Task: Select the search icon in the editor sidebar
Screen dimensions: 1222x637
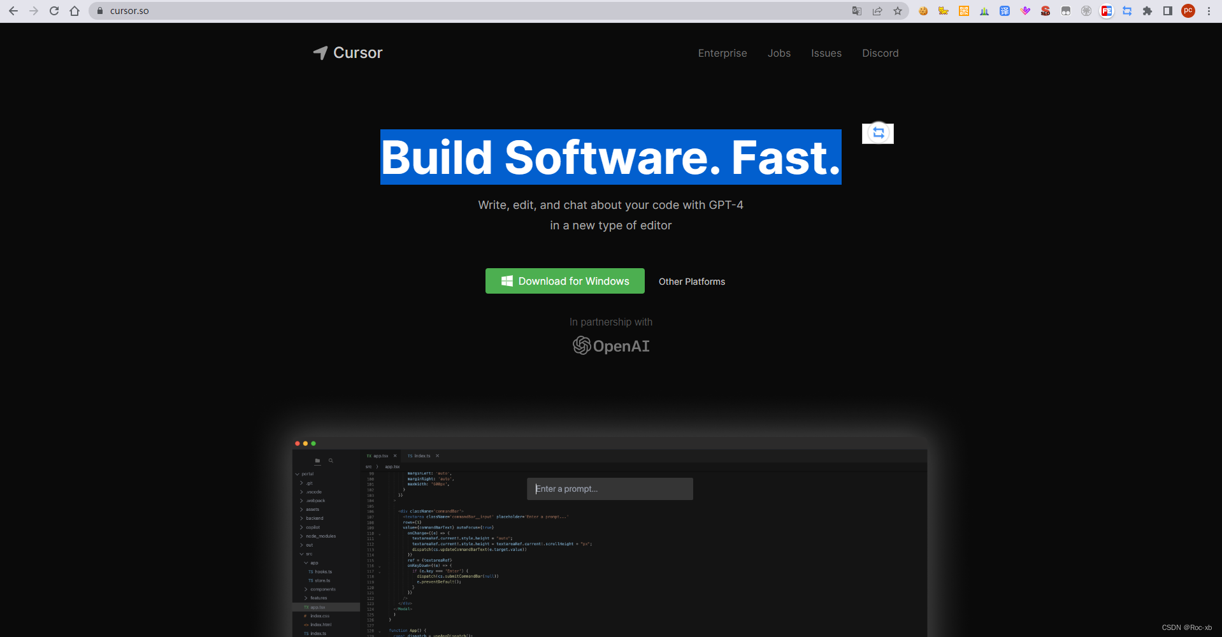Action: [x=331, y=460]
